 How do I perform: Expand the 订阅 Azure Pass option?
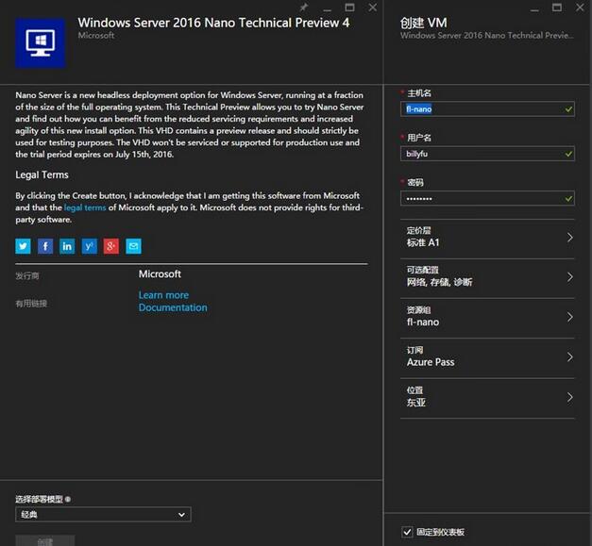coord(487,357)
